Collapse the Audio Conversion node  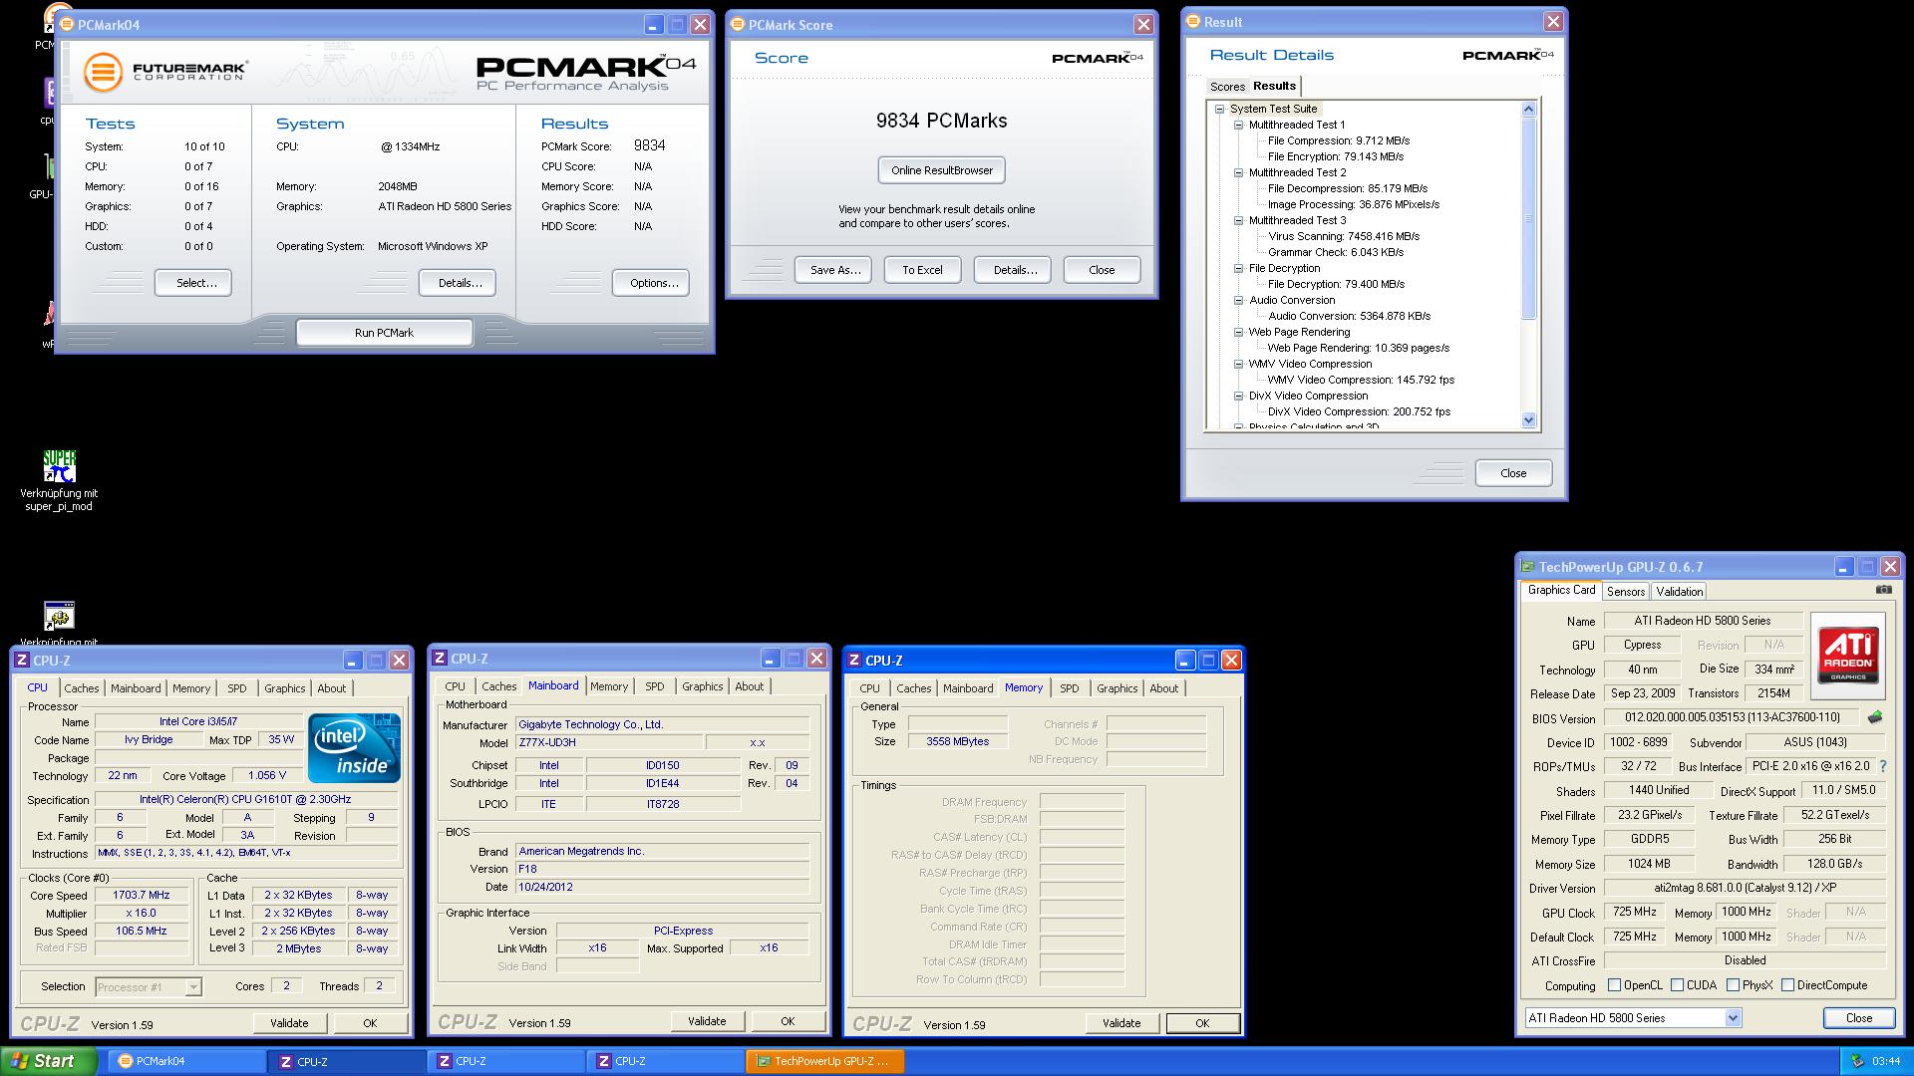tap(1238, 300)
